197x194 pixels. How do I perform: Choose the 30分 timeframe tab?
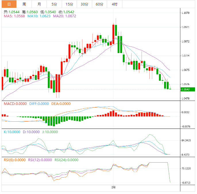click(x=84, y=4)
